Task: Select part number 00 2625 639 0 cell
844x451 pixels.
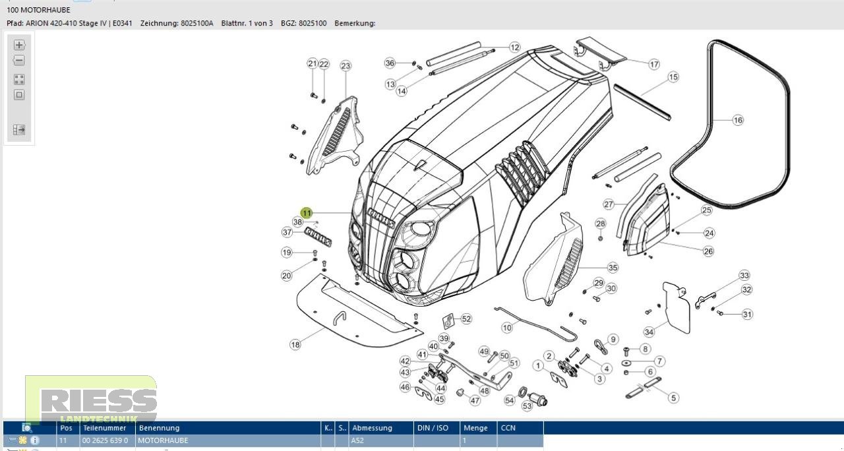Action: (105, 440)
